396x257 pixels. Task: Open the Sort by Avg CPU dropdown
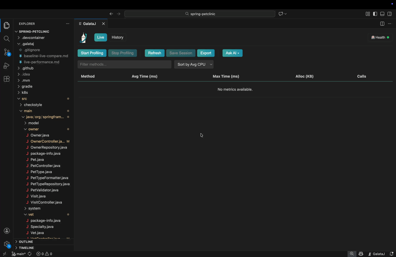194,64
